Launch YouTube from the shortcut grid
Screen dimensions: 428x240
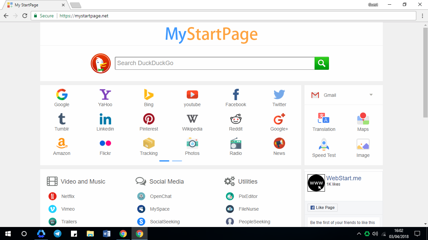tap(192, 94)
